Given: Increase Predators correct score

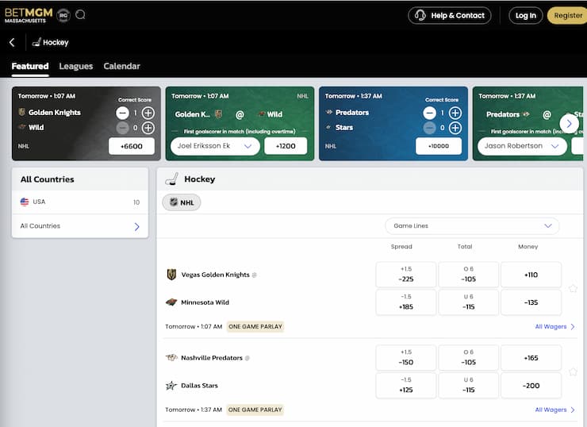Looking at the screenshot, I should tap(455, 113).
